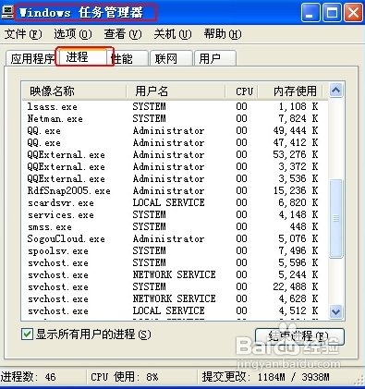
Task: Click the 448 K memory value
Action: [x=303, y=226]
